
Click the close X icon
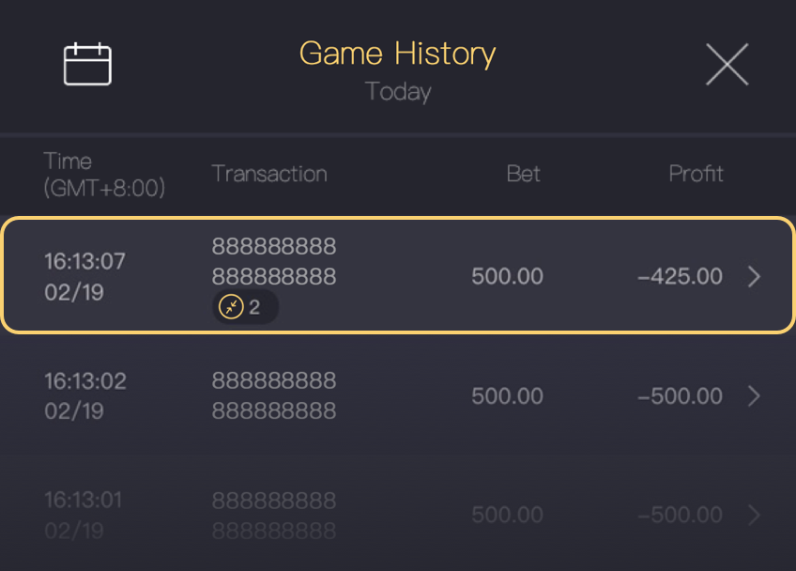point(727,64)
